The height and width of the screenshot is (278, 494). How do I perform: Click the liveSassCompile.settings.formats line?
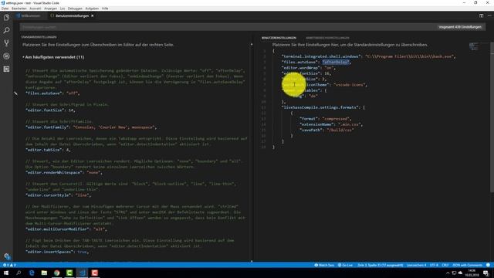[323, 107]
